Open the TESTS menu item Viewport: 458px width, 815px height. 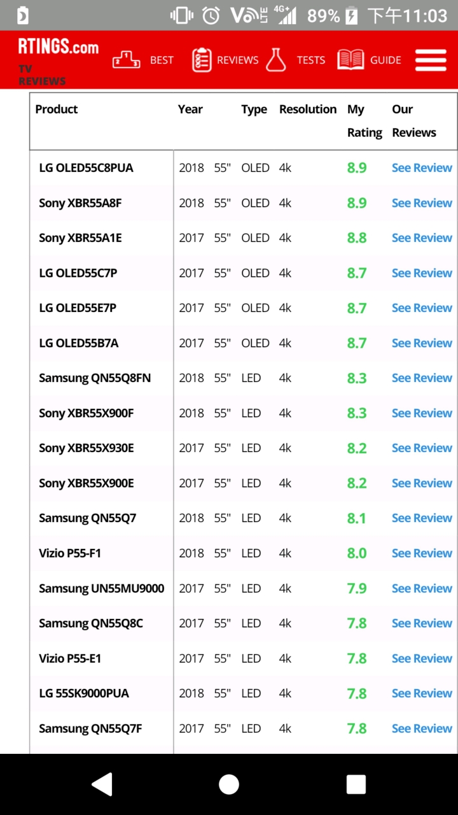[311, 60]
